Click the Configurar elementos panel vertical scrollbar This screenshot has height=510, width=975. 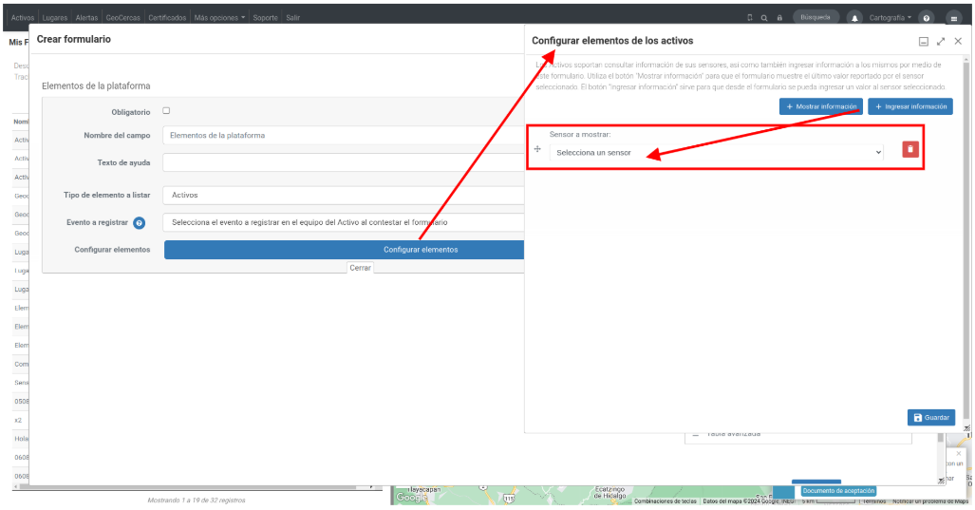pyautogui.click(x=966, y=239)
